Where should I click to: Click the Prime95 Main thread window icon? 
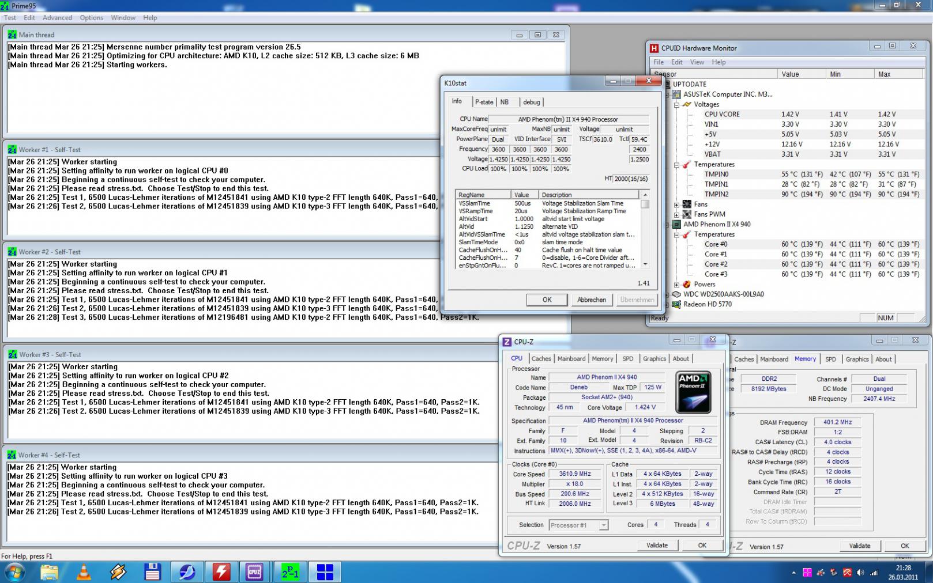click(12, 35)
